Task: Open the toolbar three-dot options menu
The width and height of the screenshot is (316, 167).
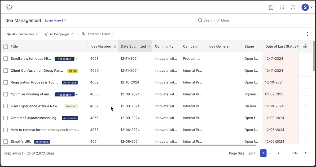Action: [308, 34]
